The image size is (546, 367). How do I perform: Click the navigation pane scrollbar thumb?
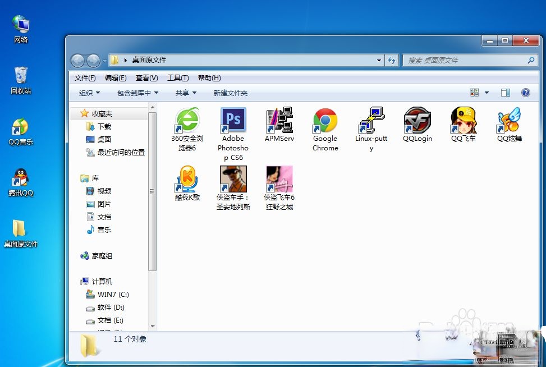[x=152, y=191]
